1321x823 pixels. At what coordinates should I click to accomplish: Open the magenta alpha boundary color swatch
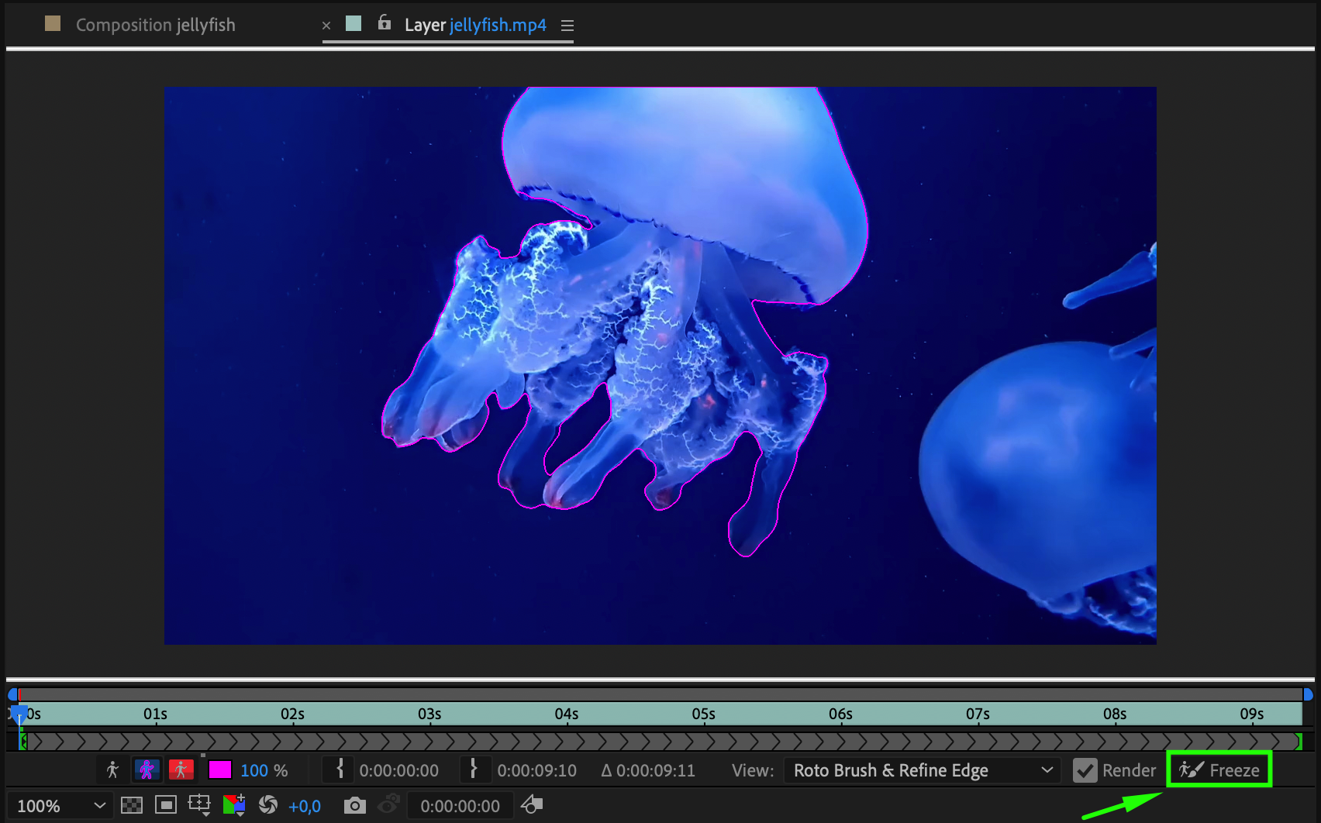[x=220, y=770]
